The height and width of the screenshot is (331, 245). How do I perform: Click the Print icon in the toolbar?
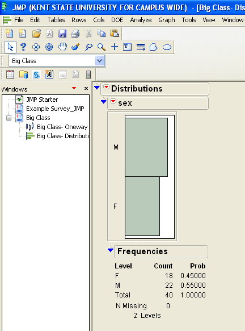[75, 34]
